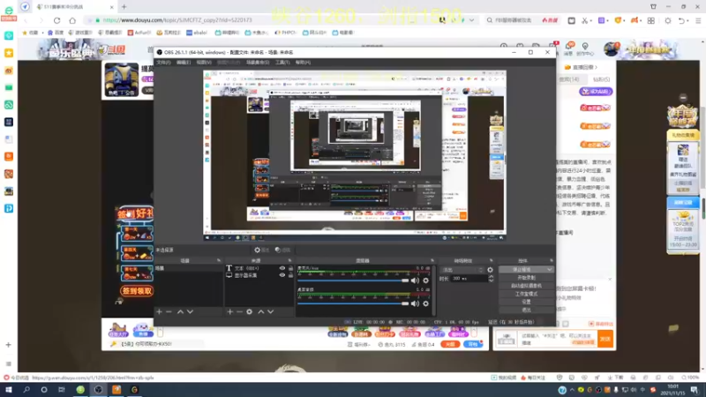
Task: Expand dropdown arrow on 停止推流 button
Action: point(549,270)
